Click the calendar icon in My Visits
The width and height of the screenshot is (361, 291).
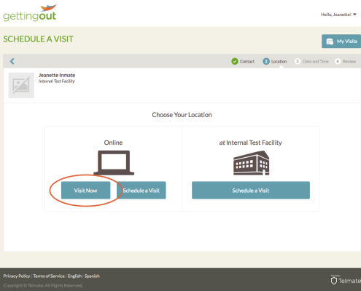(x=330, y=41)
